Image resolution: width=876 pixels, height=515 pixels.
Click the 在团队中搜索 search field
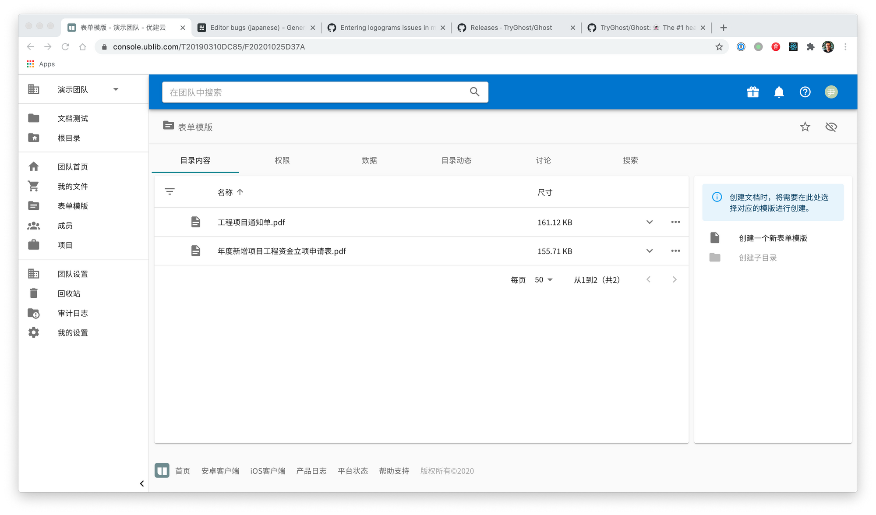pyautogui.click(x=315, y=92)
